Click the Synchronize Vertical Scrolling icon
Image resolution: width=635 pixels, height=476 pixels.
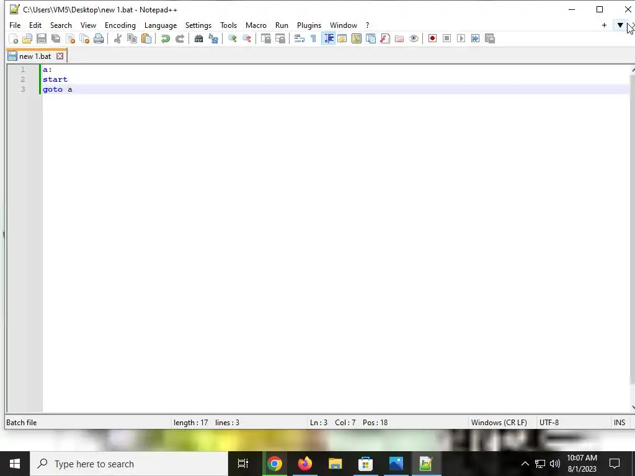click(x=265, y=38)
